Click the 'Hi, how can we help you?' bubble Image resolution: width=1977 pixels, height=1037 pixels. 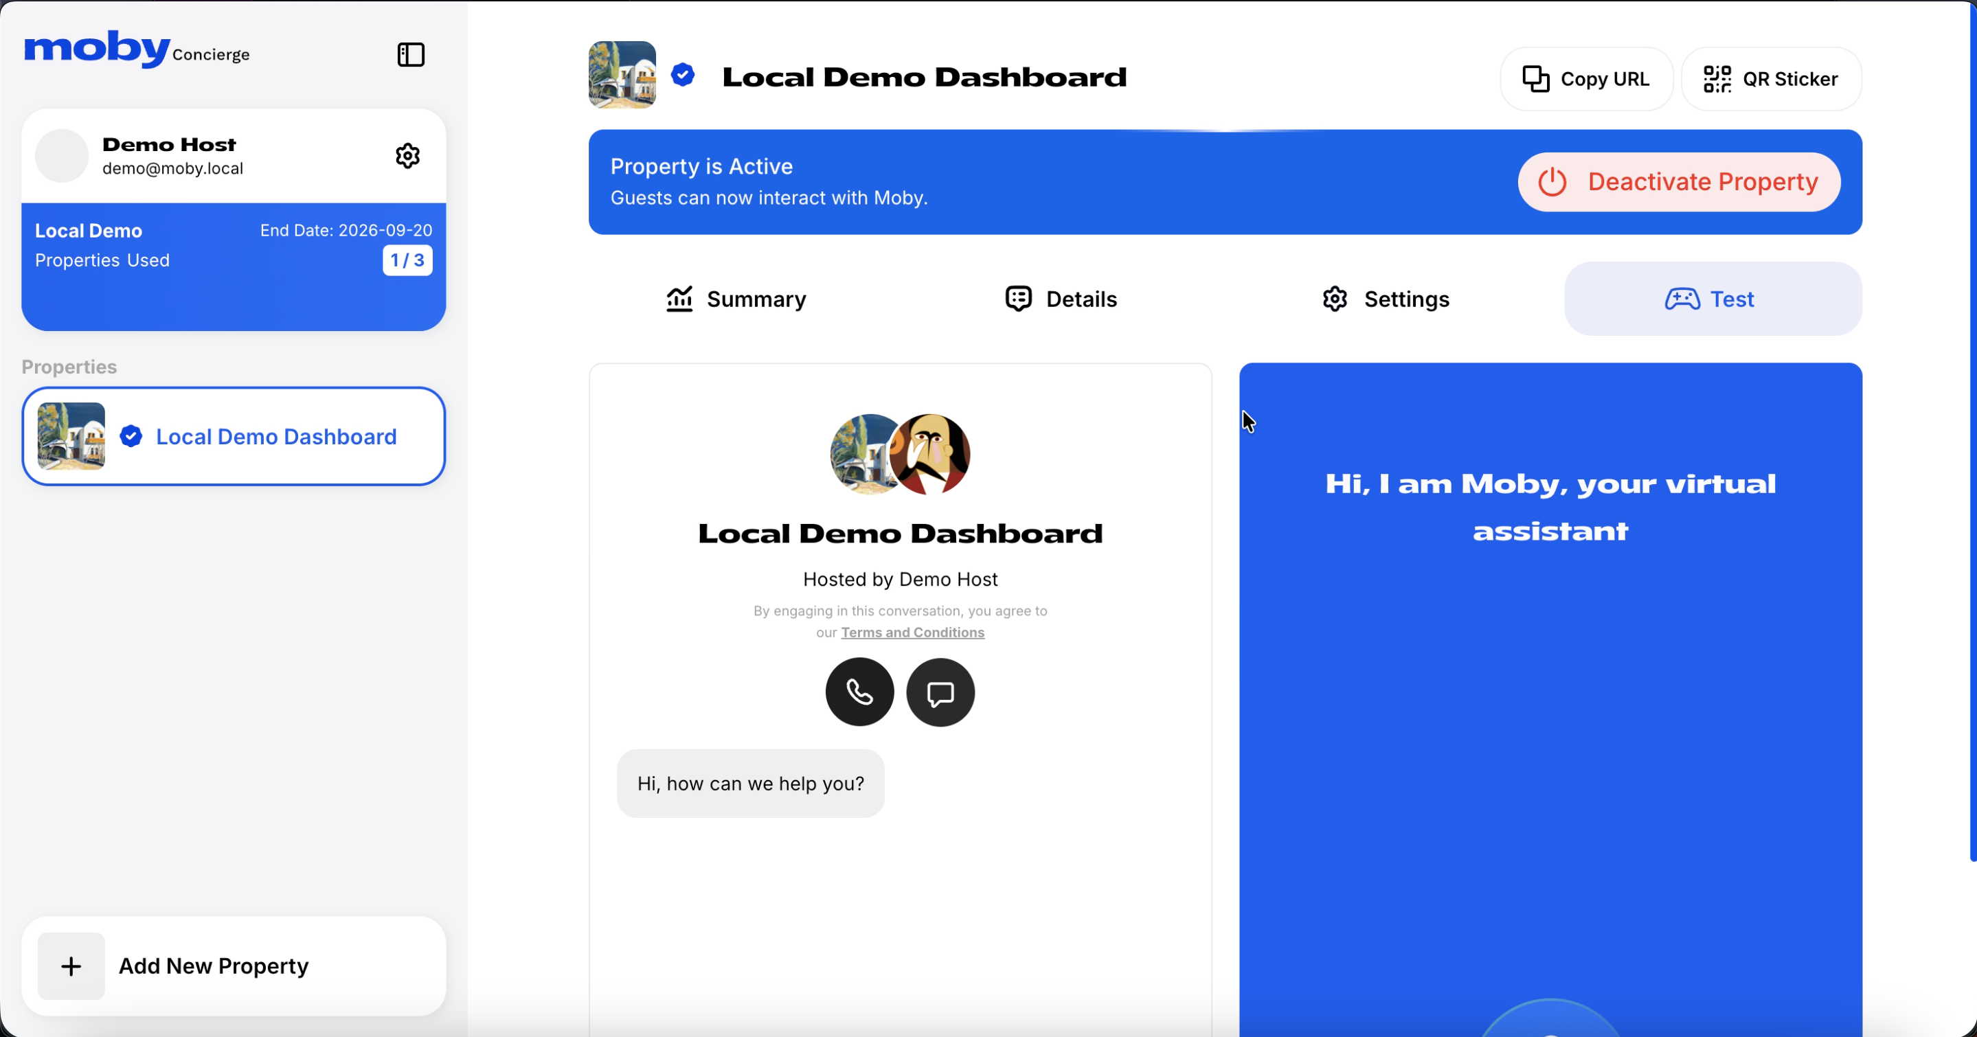pyautogui.click(x=751, y=784)
